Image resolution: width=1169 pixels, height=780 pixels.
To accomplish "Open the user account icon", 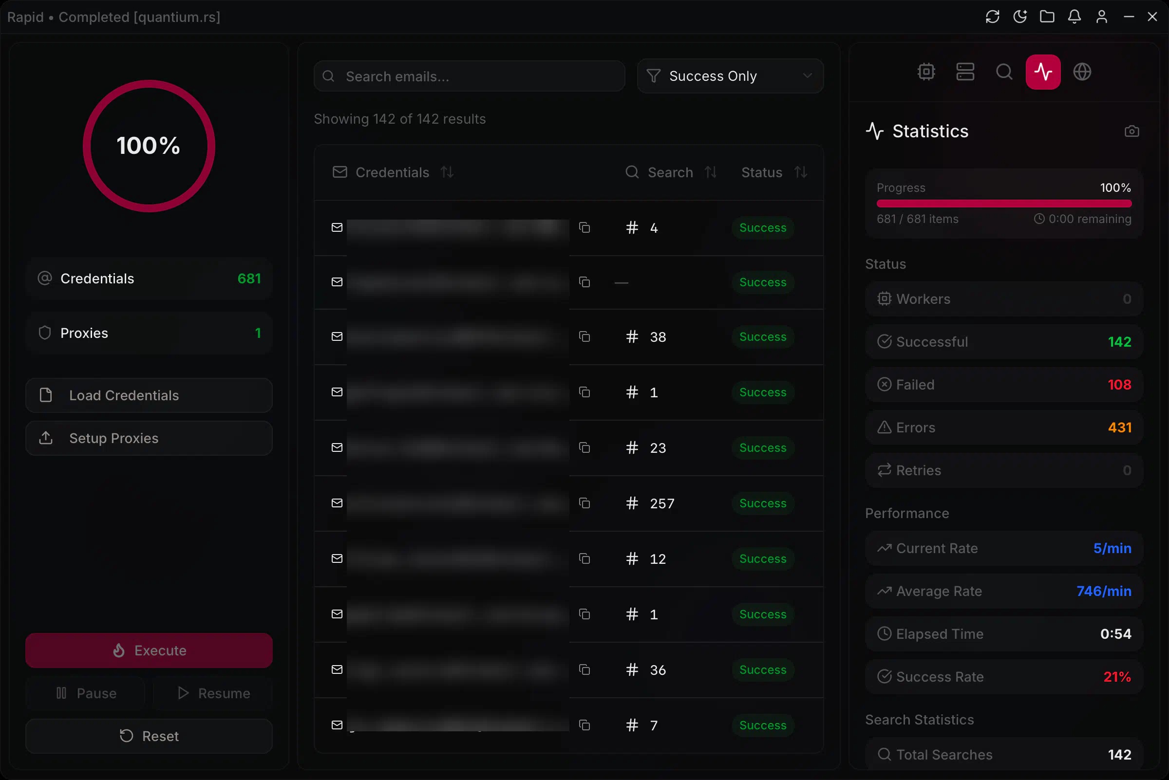I will pos(1101,17).
